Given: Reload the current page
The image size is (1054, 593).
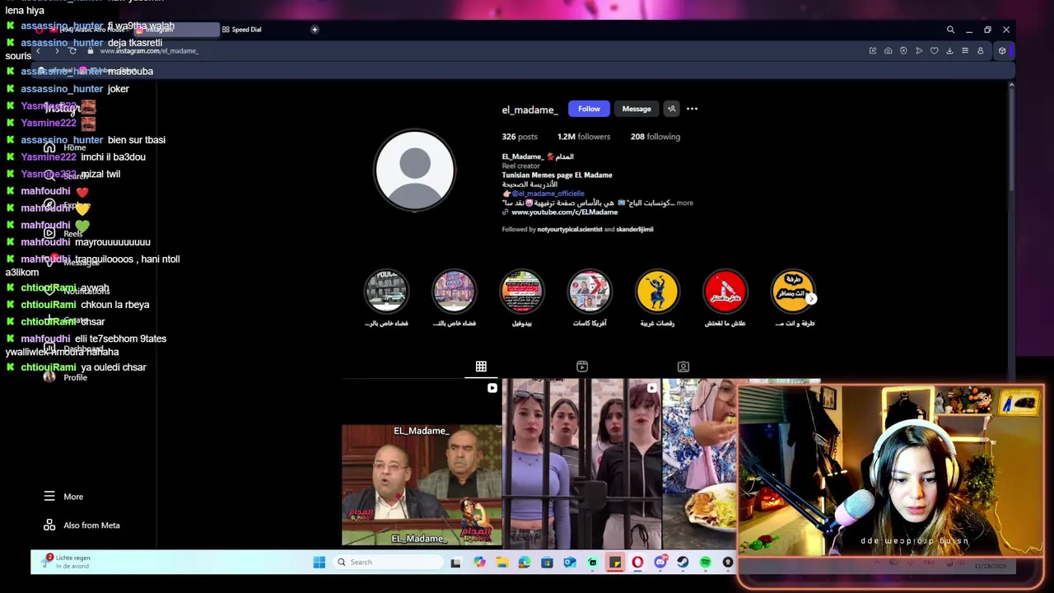Looking at the screenshot, I should pos(72,51).
